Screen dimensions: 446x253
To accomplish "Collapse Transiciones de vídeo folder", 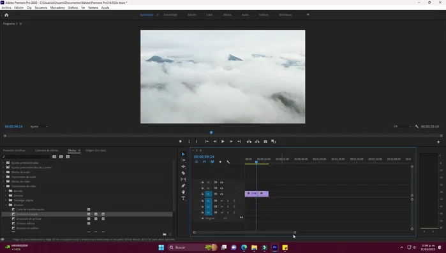I will point(3,186).
